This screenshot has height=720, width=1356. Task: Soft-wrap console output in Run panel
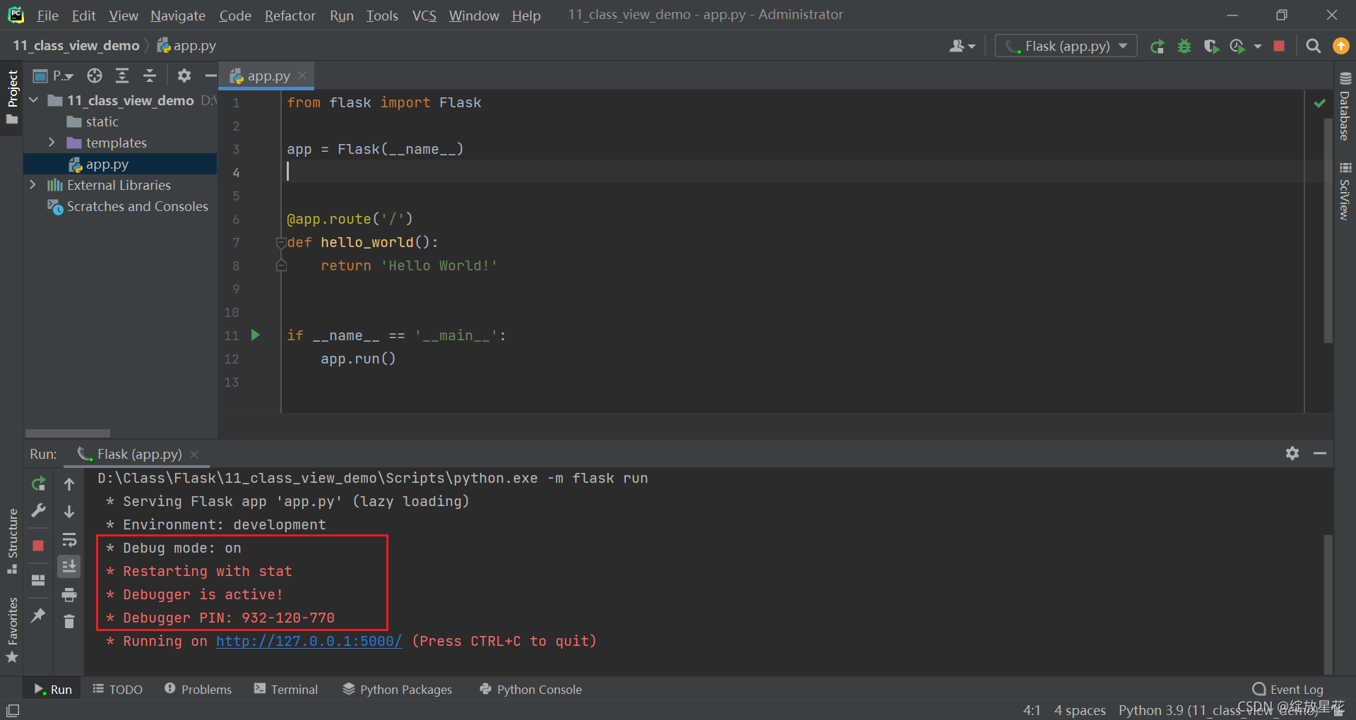(69, 540)
